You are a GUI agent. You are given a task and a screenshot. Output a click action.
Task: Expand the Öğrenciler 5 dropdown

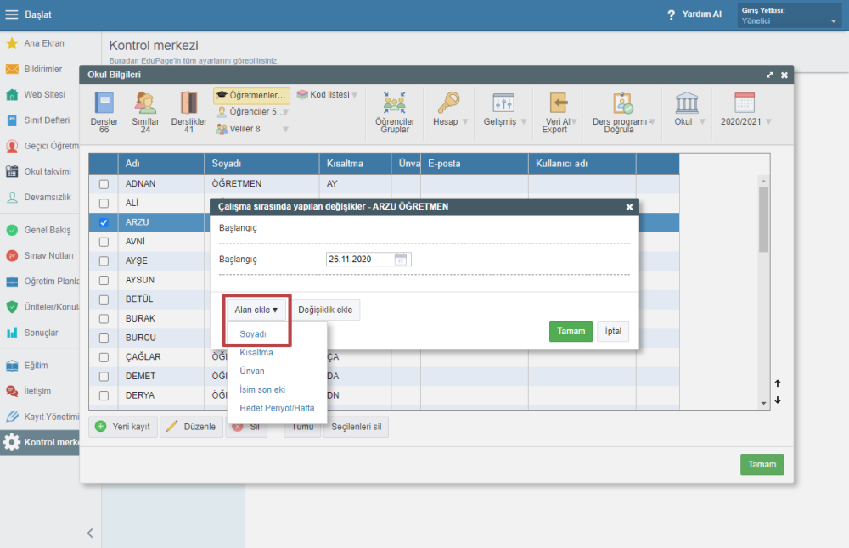click(x=285, y=113)
